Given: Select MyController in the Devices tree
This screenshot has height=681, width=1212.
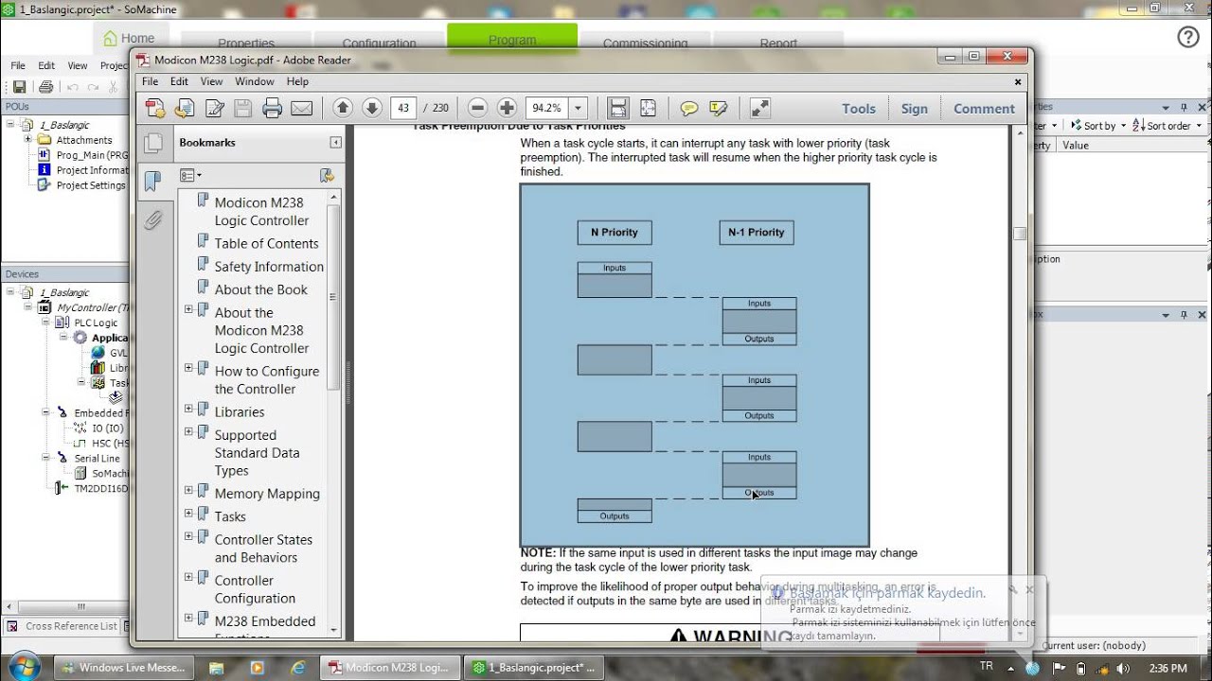Looking at the screenshot, I should click(x=92, y=307).
